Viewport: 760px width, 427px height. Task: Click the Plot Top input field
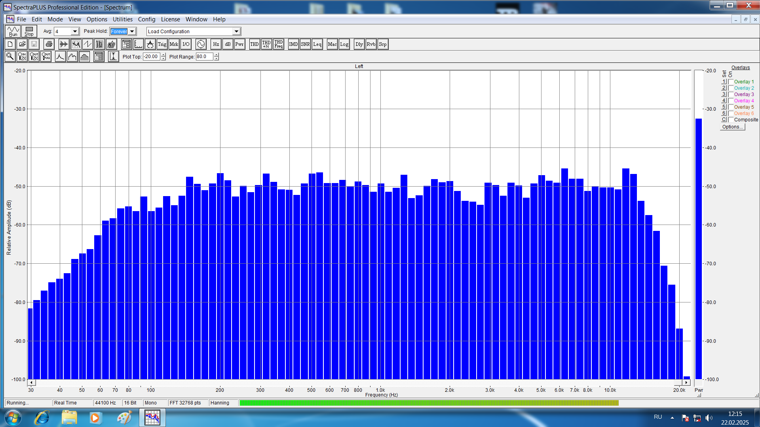tap(151, 57)
